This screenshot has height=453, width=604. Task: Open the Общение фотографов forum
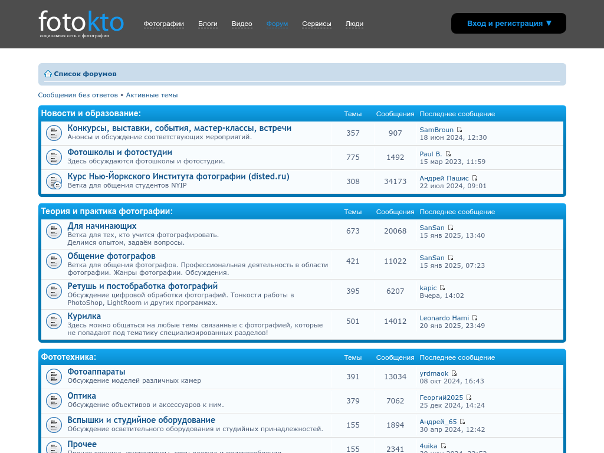pyautogui.click(x=111, y=256)
